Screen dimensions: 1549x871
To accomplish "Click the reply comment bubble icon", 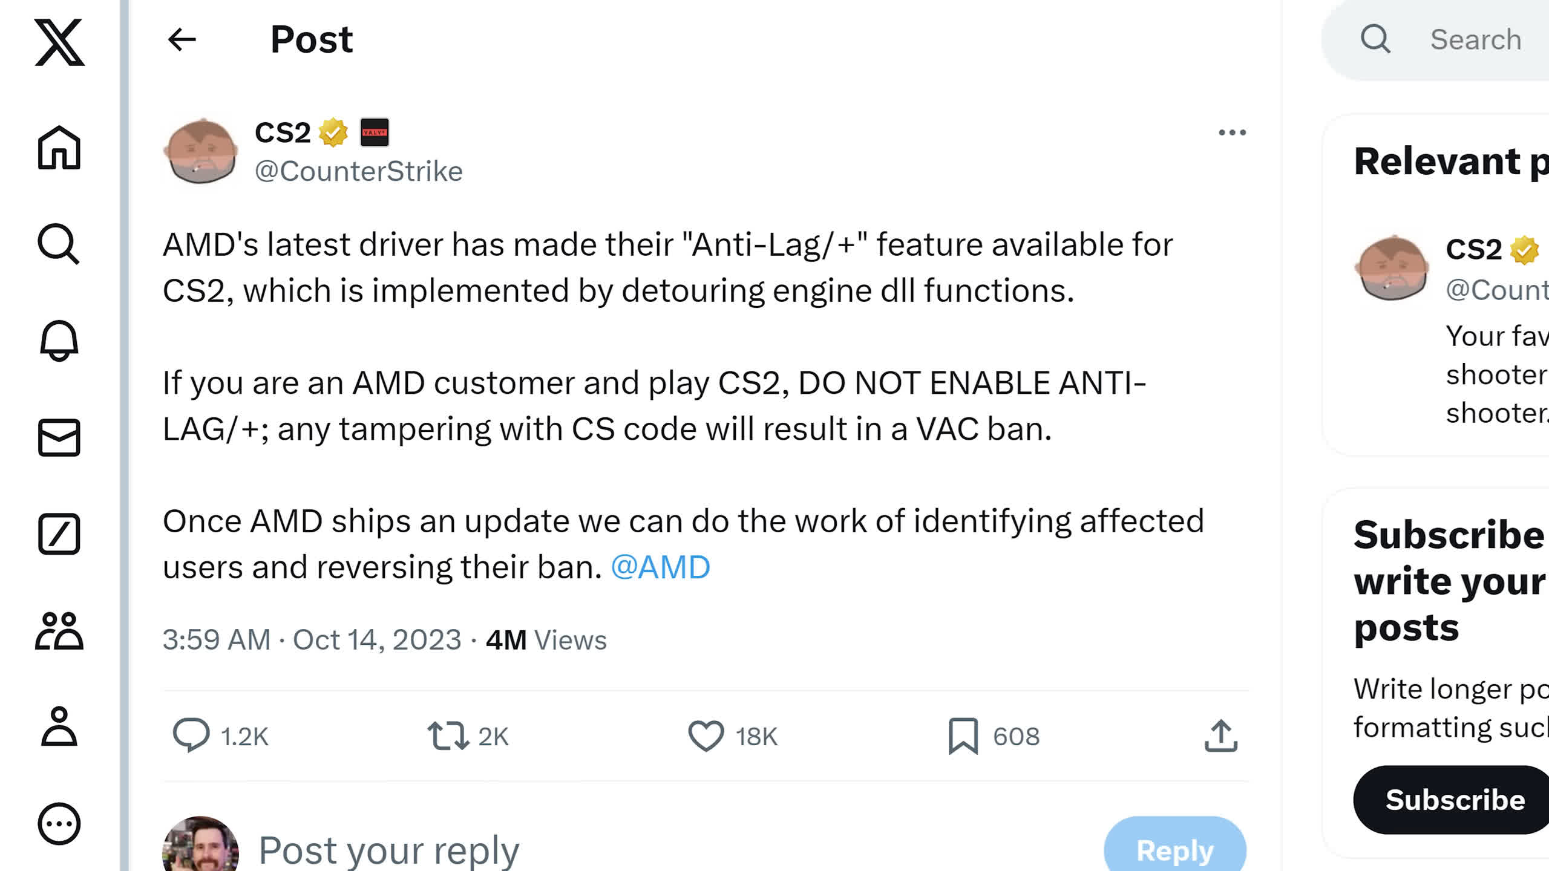I will coord(191,736).
